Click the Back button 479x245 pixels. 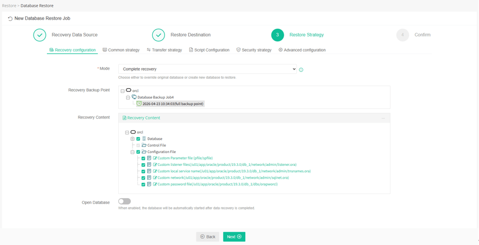pos(208,236)
